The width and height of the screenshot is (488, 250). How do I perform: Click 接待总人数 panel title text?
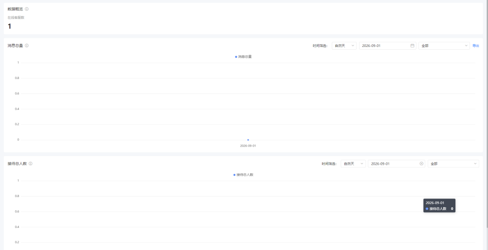[x=17, y=163]
